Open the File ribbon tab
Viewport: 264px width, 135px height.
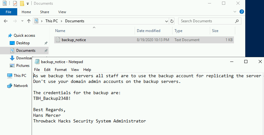(8, 12)
